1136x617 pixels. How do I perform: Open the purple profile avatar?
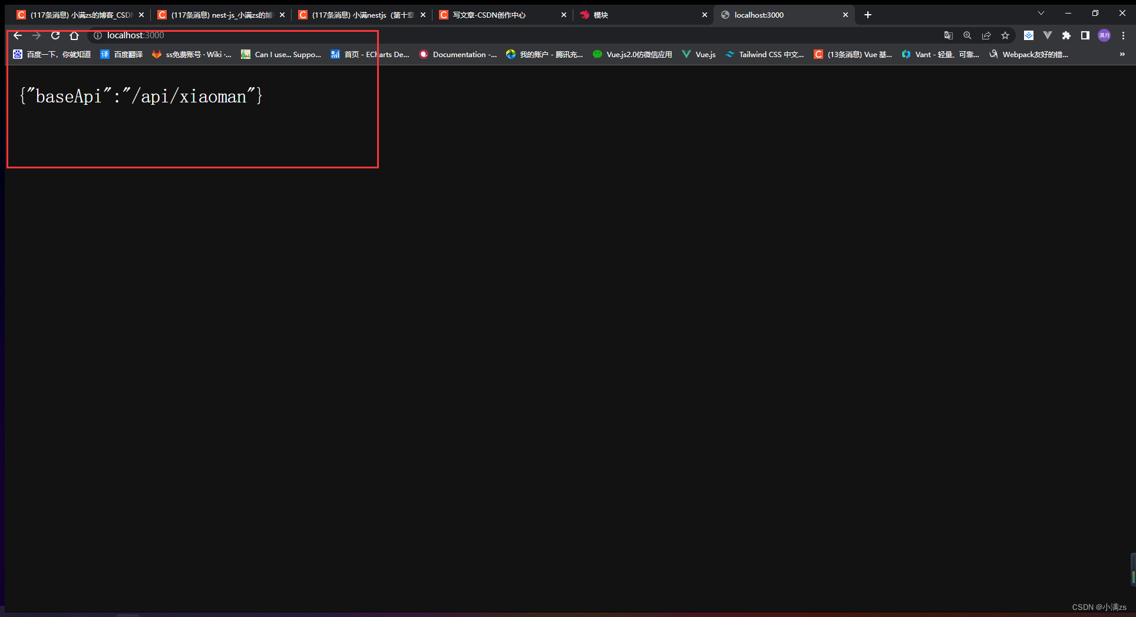(1104, 35)
